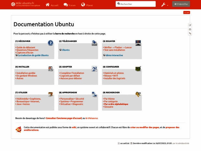This screenshot has width=201, height=151.
Task: Open Test sans installation link
Action: pyautogui.click(x=114, y=50)
